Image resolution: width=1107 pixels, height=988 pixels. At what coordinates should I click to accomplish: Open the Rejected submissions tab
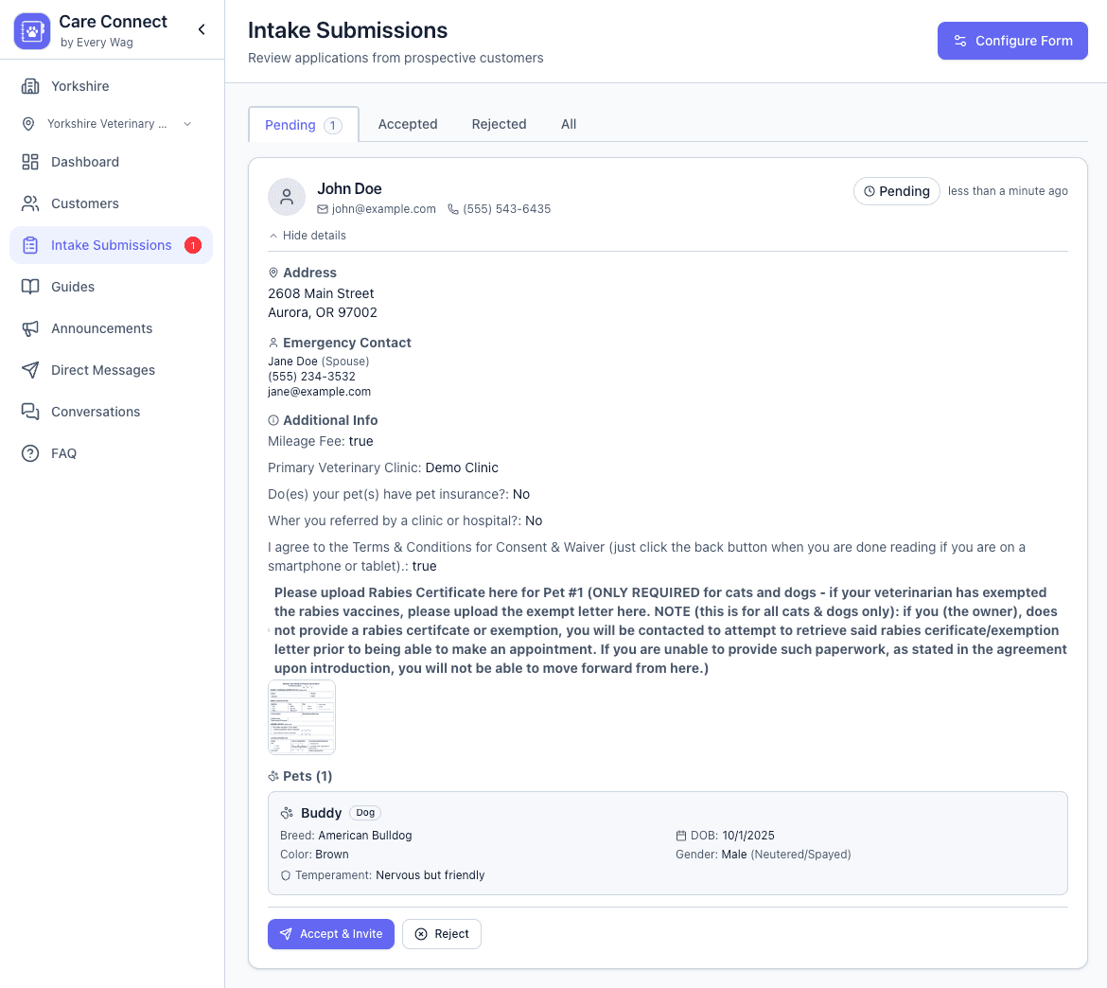pos(499,124)
